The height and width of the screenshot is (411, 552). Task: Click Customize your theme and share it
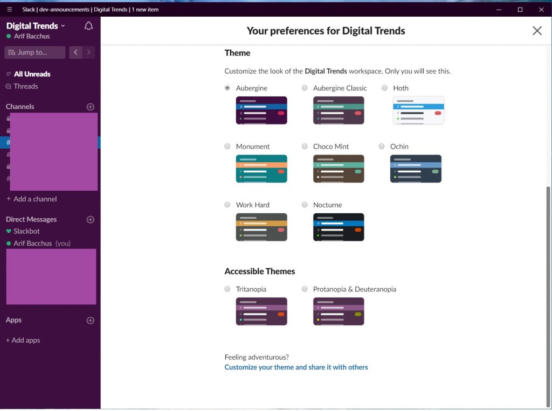tap(296, 367)
